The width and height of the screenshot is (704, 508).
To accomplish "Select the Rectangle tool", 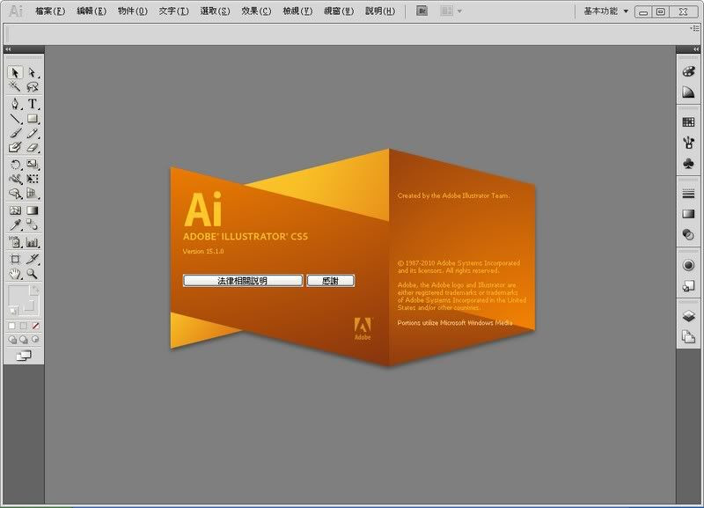I will 33,119.
